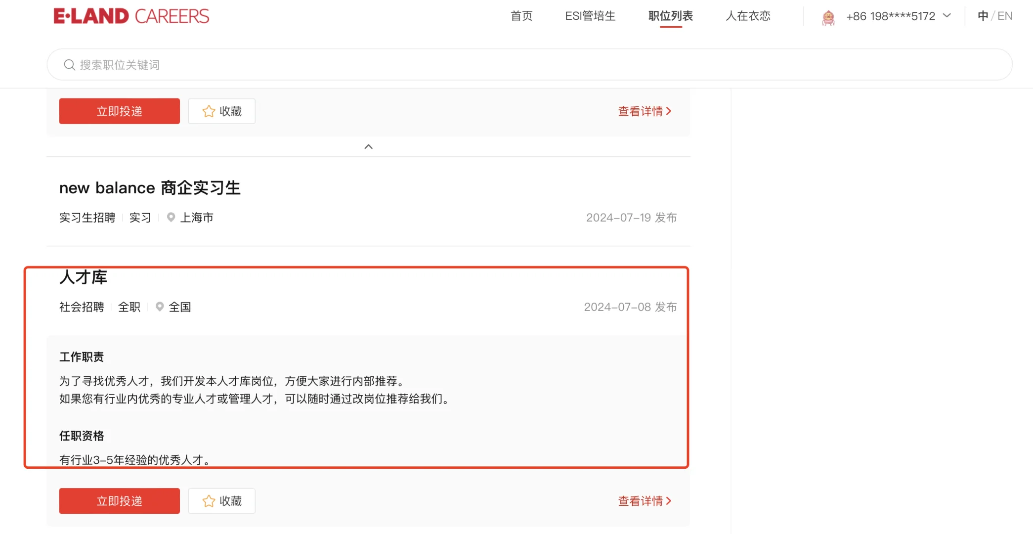The image size is (1033, 534).
Task: Expand the new balance 商企实习生 listing
Action: pyautogui.click(x=150, y=188)
